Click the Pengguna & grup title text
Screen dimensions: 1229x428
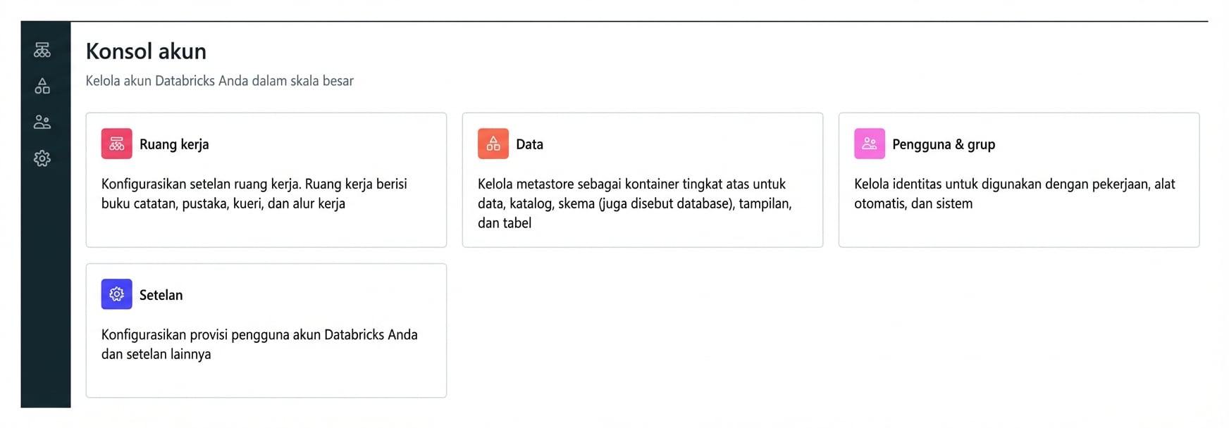(x=944, y=144)
